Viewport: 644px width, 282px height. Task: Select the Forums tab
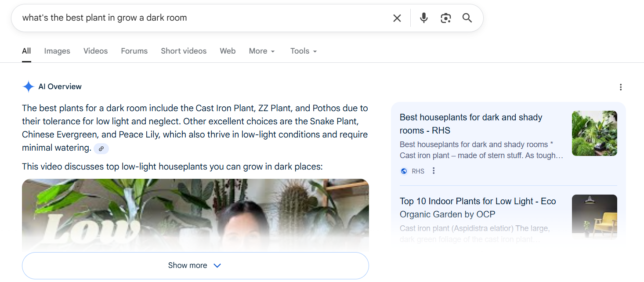[134, 51]
